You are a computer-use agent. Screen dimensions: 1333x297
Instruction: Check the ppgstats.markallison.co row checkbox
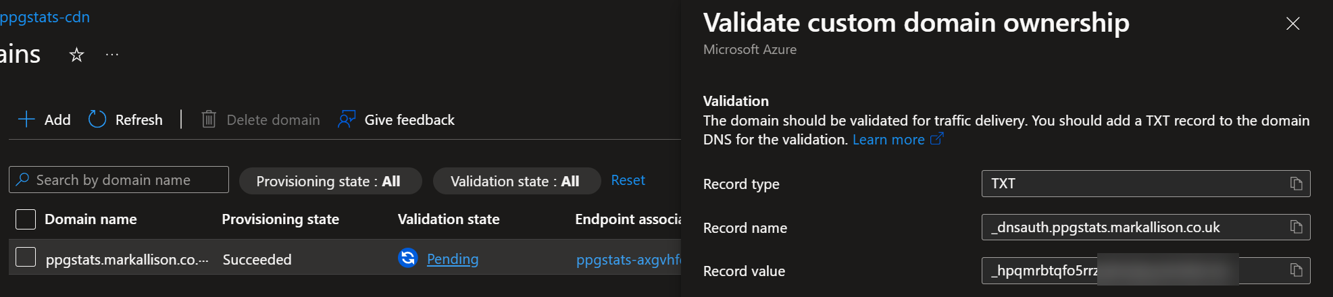[26, 257]
